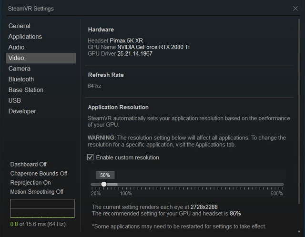This screenshot has height=237, width=305.
Task: Click the frame timing graph
Action: click(42, 208)
